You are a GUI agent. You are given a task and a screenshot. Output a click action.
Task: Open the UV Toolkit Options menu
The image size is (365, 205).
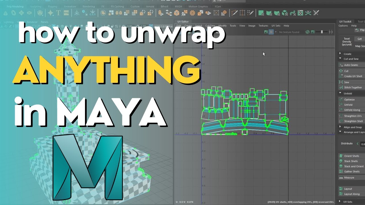click(x=343, y=26)
